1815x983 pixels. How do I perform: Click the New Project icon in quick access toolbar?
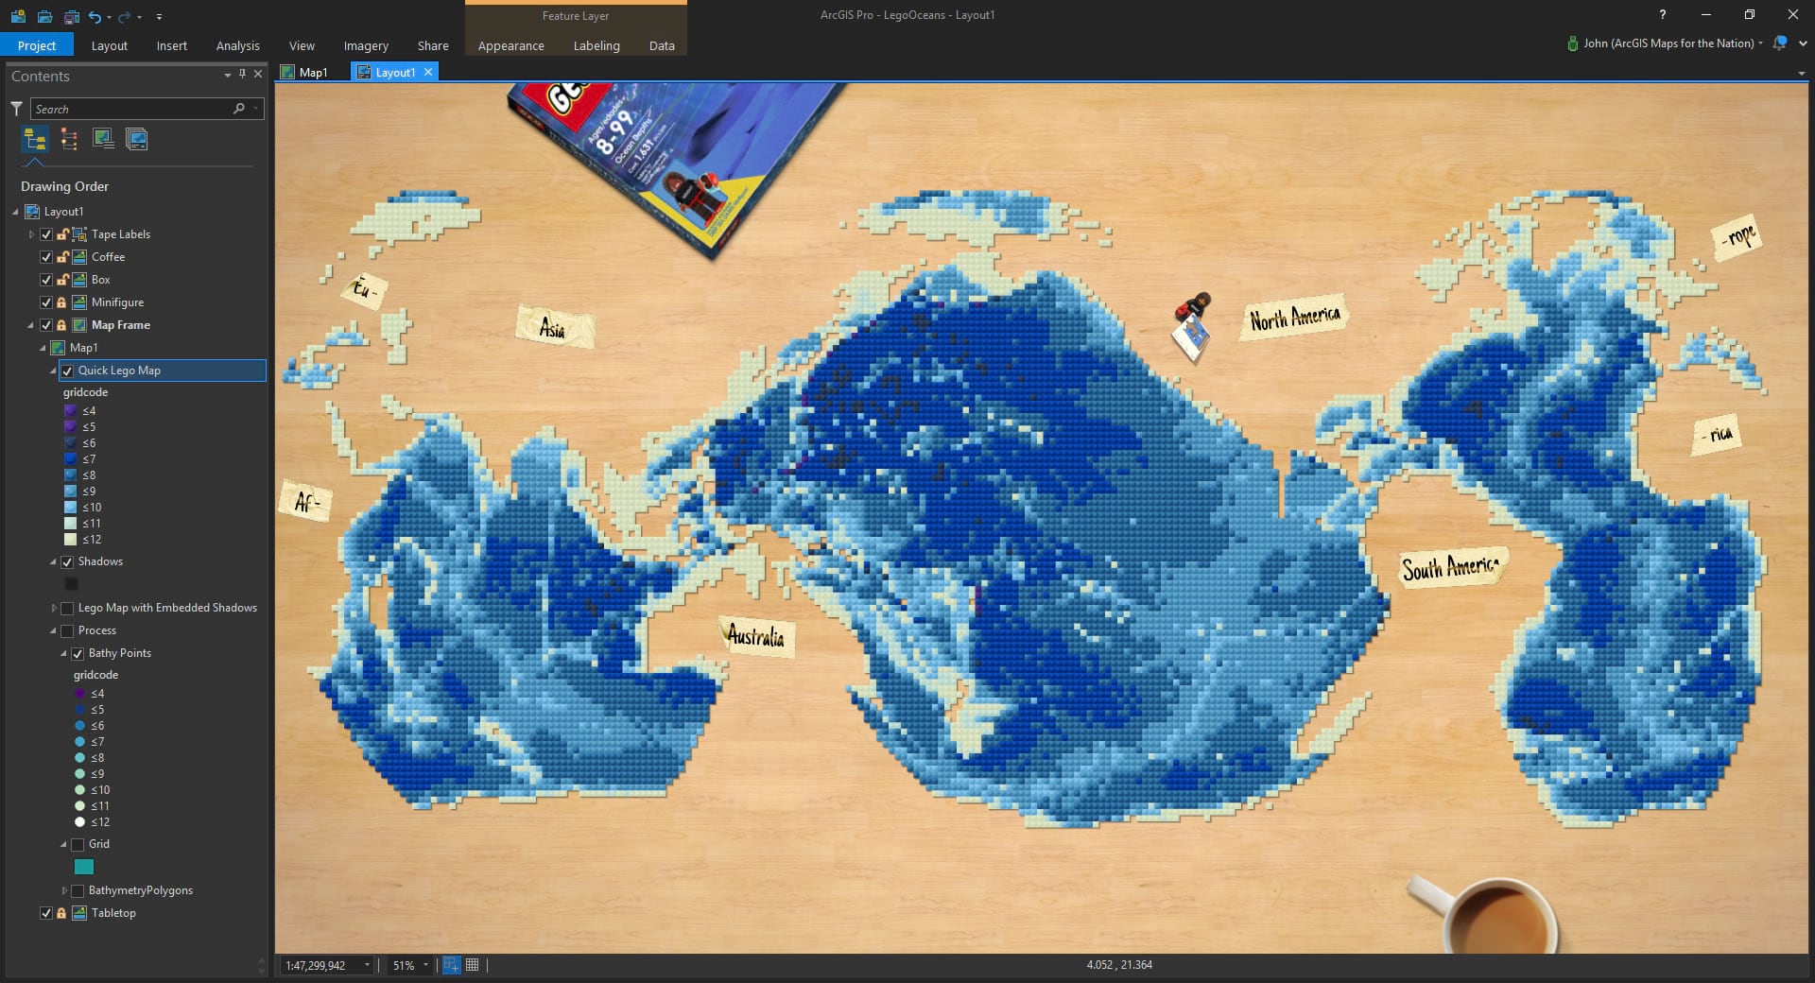[18, 16]
